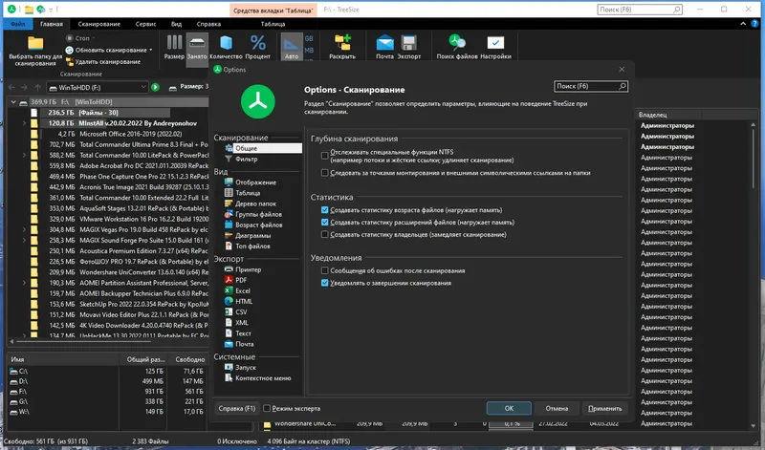Switch to Процент percent mode
765x450 pixels.
click(258, 42)
